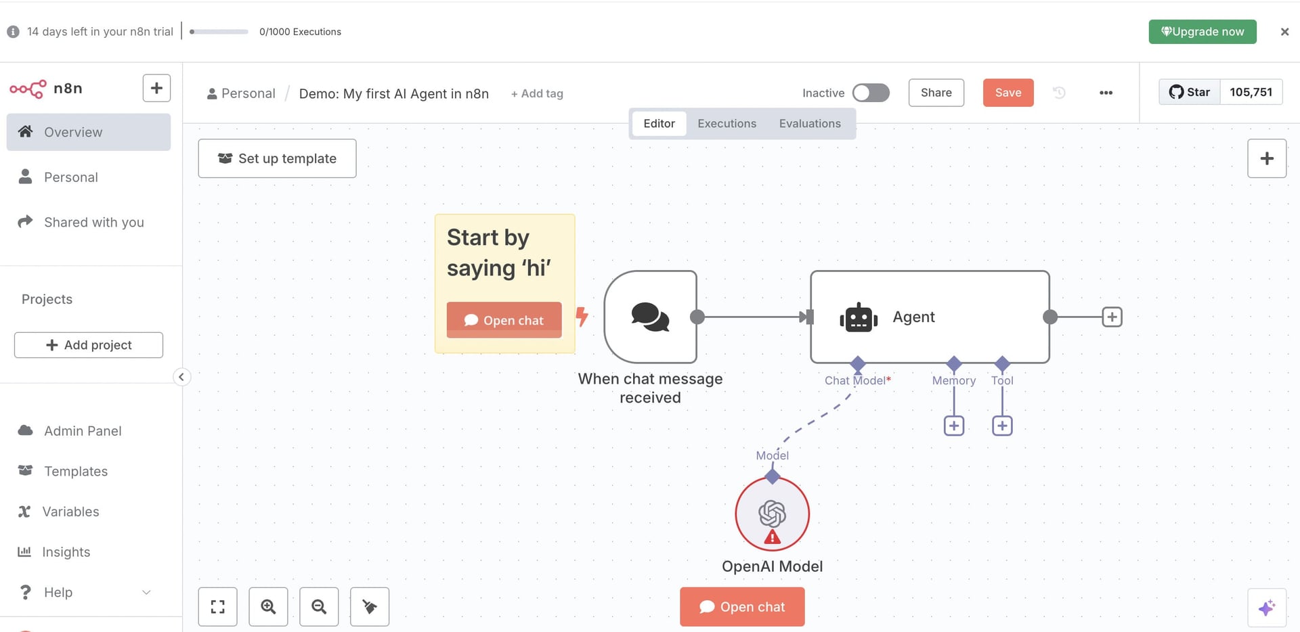Viewport: 1300px width, 632px height.
Task: Open Templates from the sidebar
Action: [x=75, y=471]
